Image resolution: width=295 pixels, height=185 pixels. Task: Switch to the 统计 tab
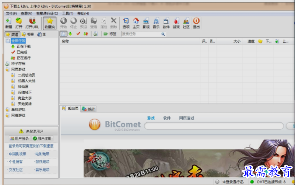coord(89,109)
